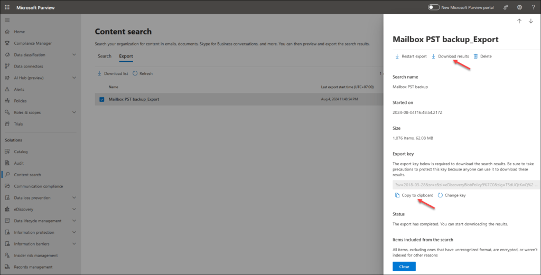
Task: Open the Mailbox PST backup_Export row name
Action: coord(134,99)
